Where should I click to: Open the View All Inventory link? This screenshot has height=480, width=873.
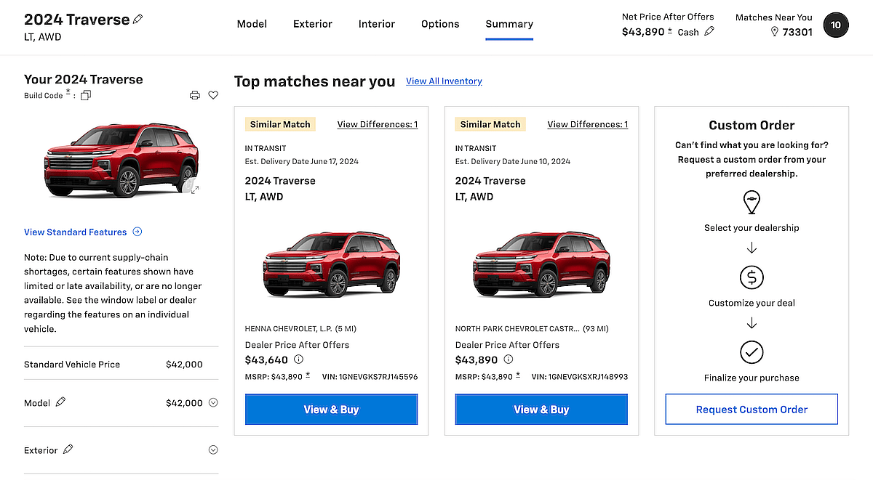tap(444, 81)
